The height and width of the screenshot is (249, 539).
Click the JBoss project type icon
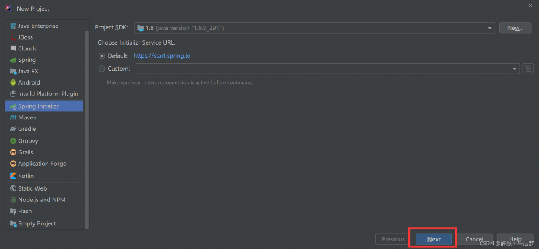13,37
